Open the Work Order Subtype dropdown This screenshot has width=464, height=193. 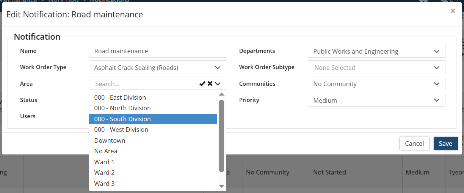click(x=376, y=68)
